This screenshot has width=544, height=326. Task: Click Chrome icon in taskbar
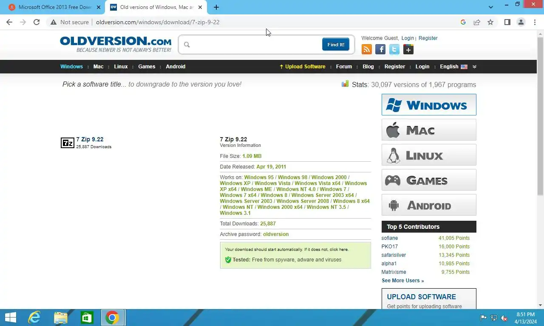[113, 318]
